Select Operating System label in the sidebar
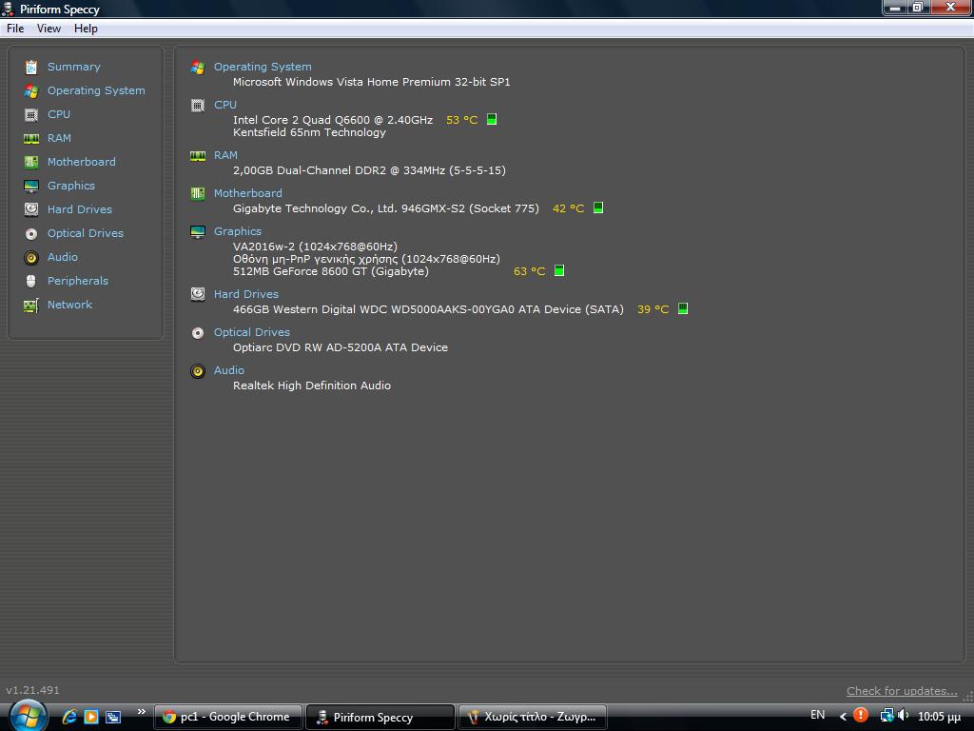 coord(96,90)
